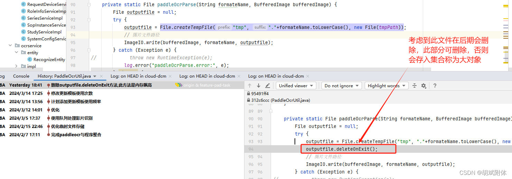Viewport: 512px width, 179px height.
Task: Close the third Log: on HEAD tab
Action: (x=307, y=76)
